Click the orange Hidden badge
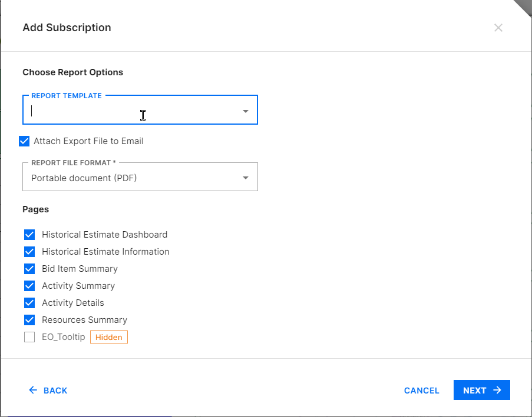 pyautogui.click(x=109, y=337)
